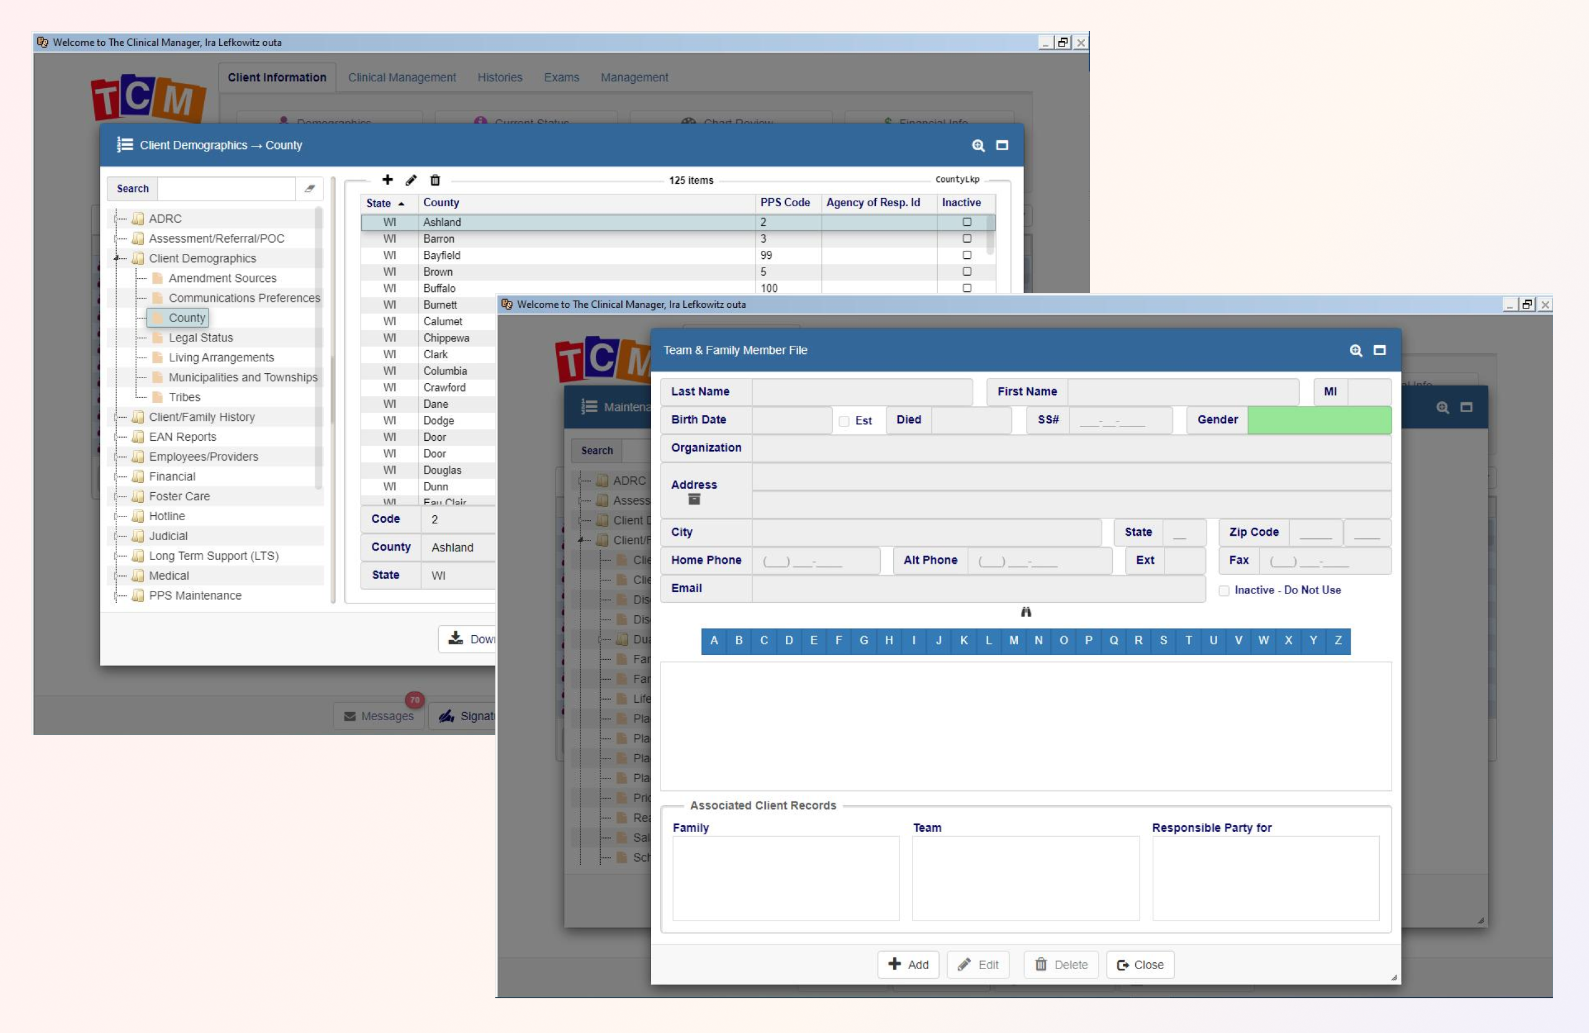Select the Legal Status tree item
The image size is (1589, 1033).
coord(200,337)
